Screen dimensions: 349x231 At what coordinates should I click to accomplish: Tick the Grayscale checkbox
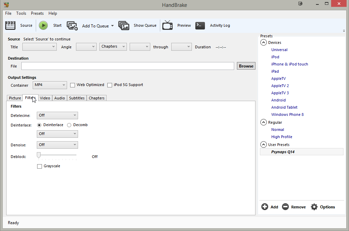[40, 167]
